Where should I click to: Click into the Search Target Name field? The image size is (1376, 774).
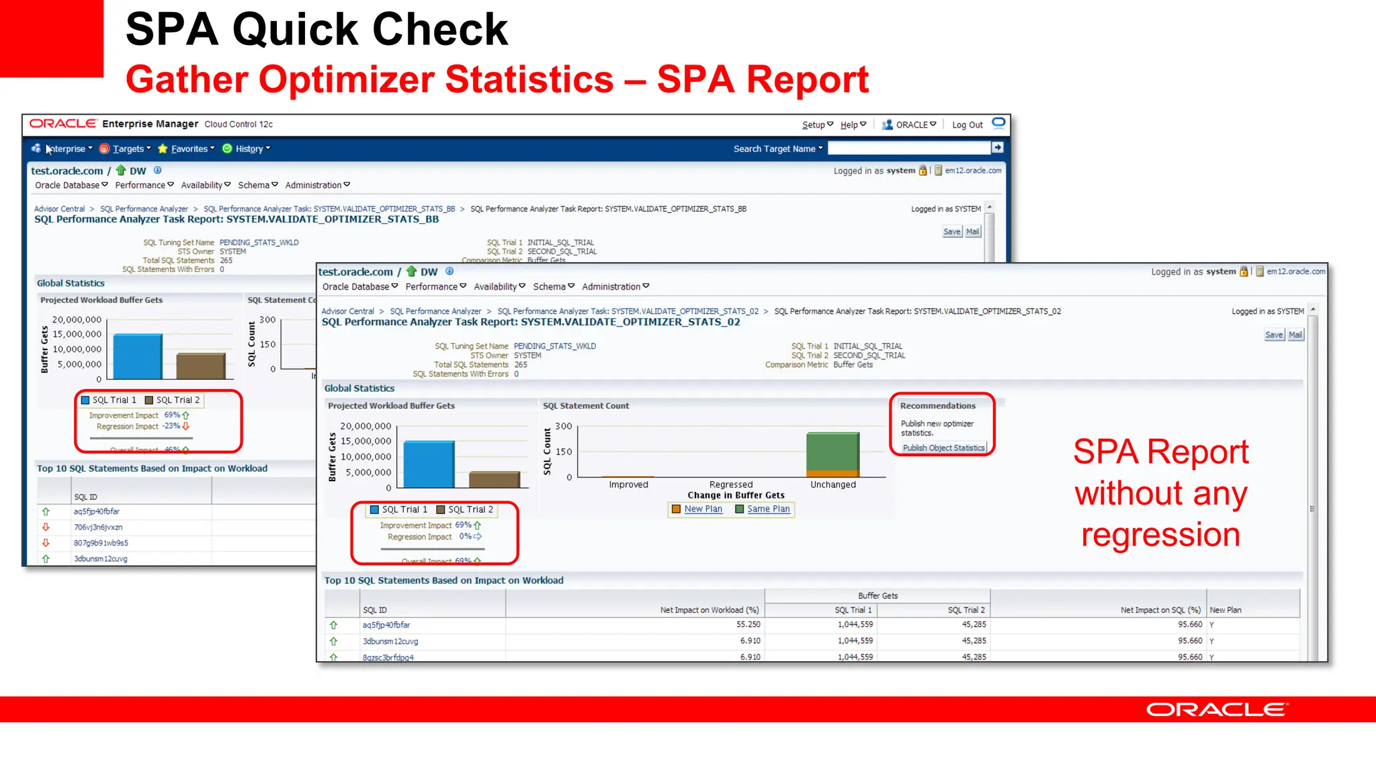click(x=909, y=148)
